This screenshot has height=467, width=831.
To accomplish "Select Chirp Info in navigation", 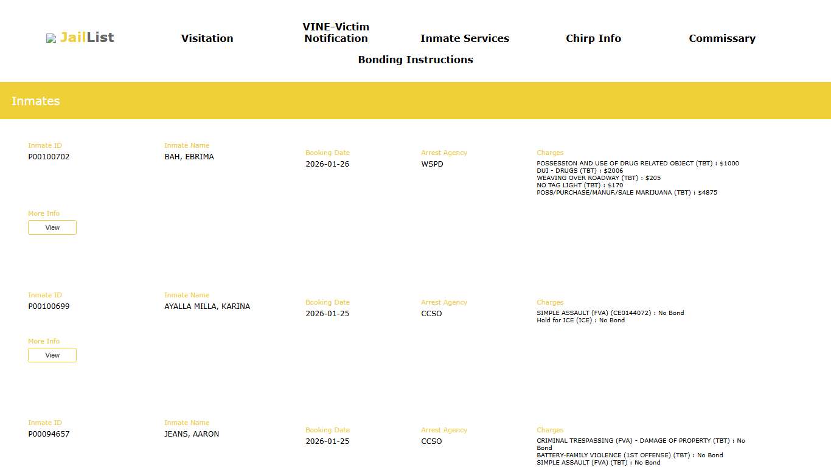I will coord(593,38).
